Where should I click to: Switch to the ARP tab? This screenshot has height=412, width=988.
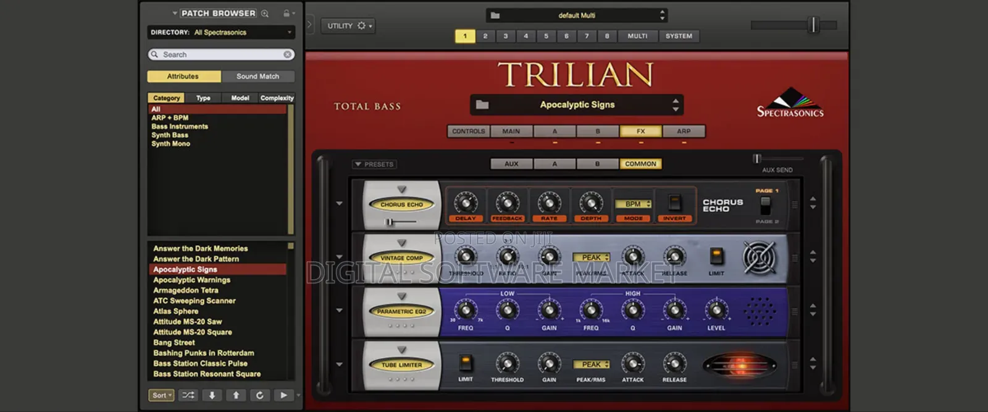tap(684, 131)
